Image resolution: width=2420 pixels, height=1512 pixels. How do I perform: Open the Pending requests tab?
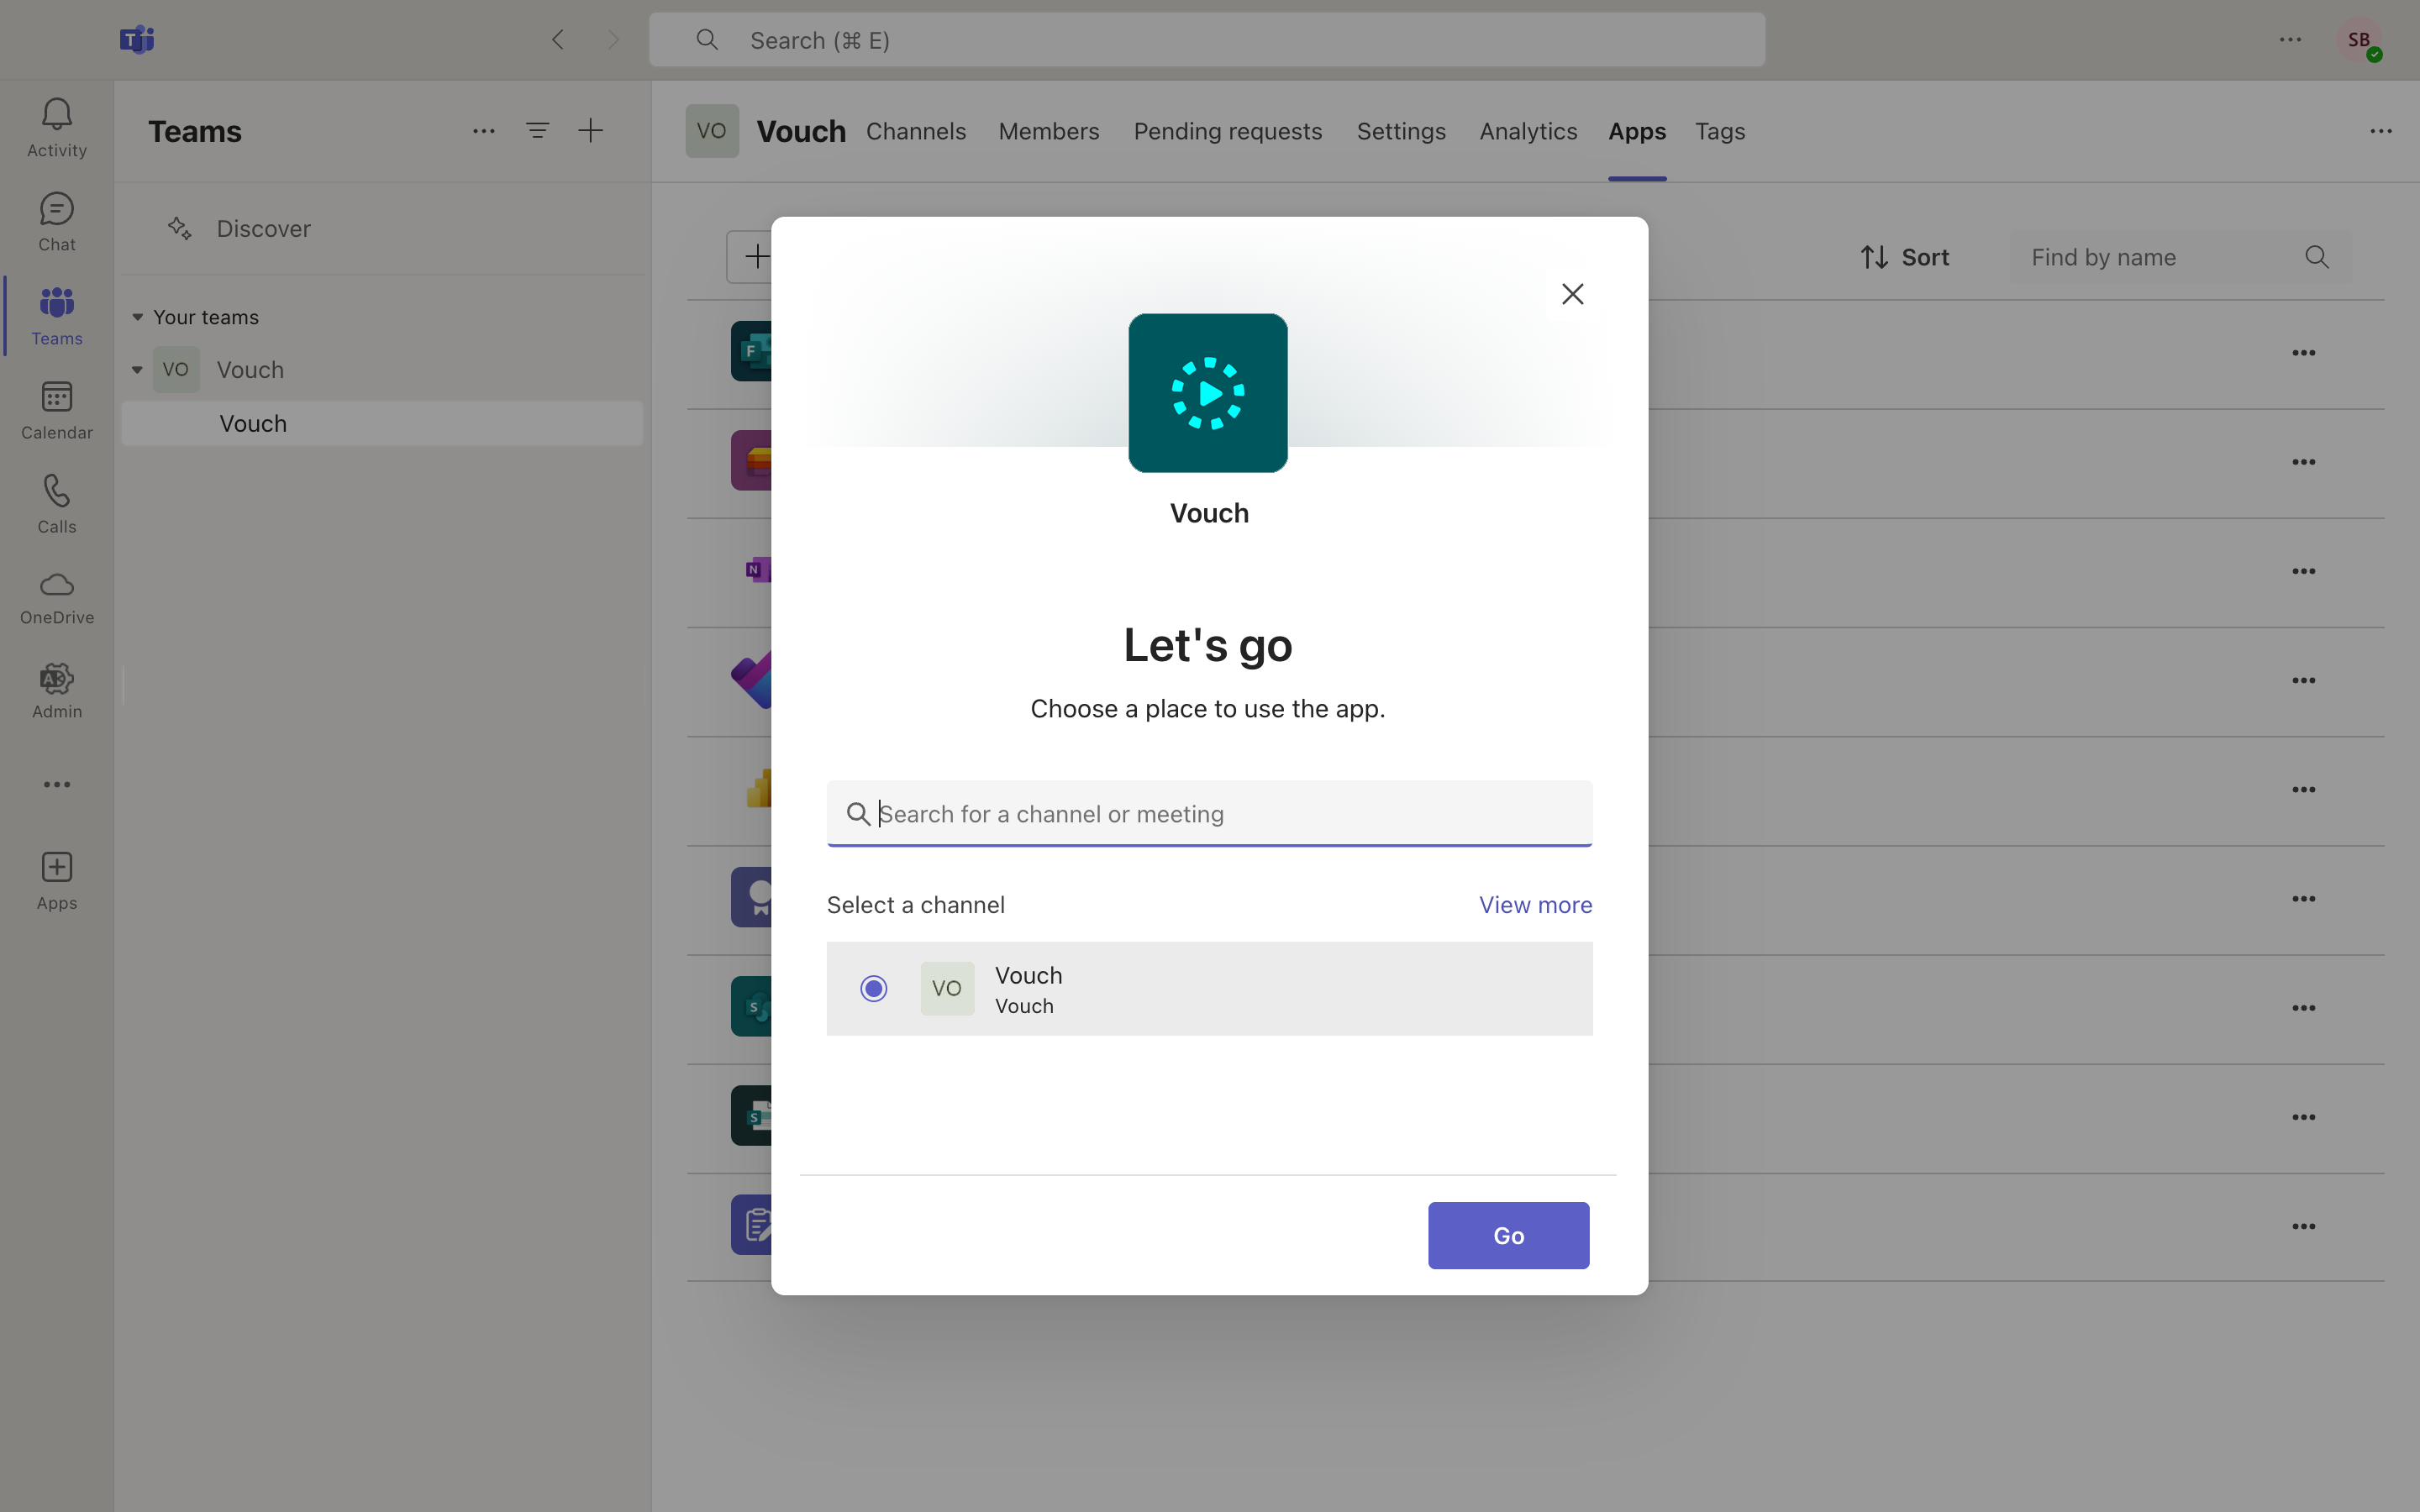coord(1228,131)
